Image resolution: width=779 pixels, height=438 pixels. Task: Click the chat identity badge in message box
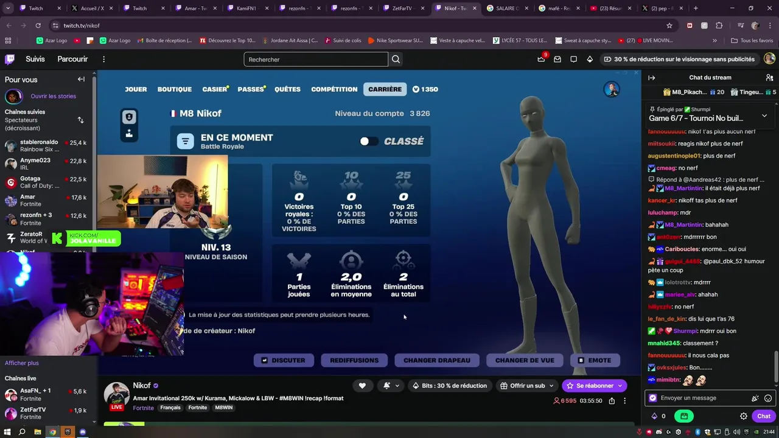(x=653, y=398)
